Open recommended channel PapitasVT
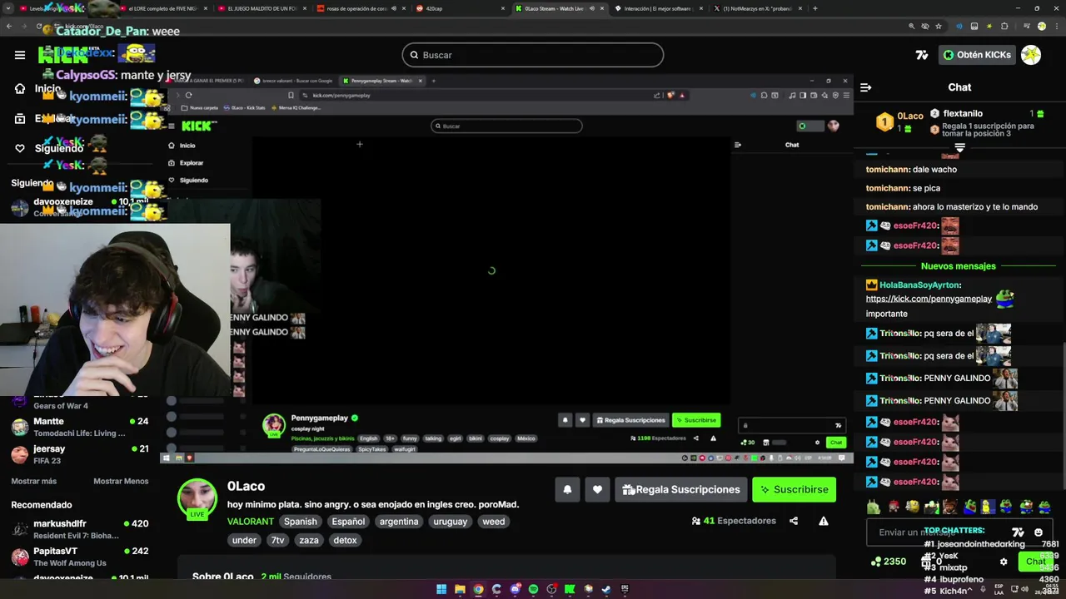1066x599 pixels. click(x=79, y=557)
